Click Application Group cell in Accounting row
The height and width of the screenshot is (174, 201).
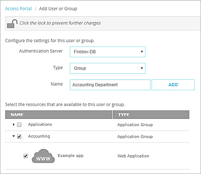point(135,137)
